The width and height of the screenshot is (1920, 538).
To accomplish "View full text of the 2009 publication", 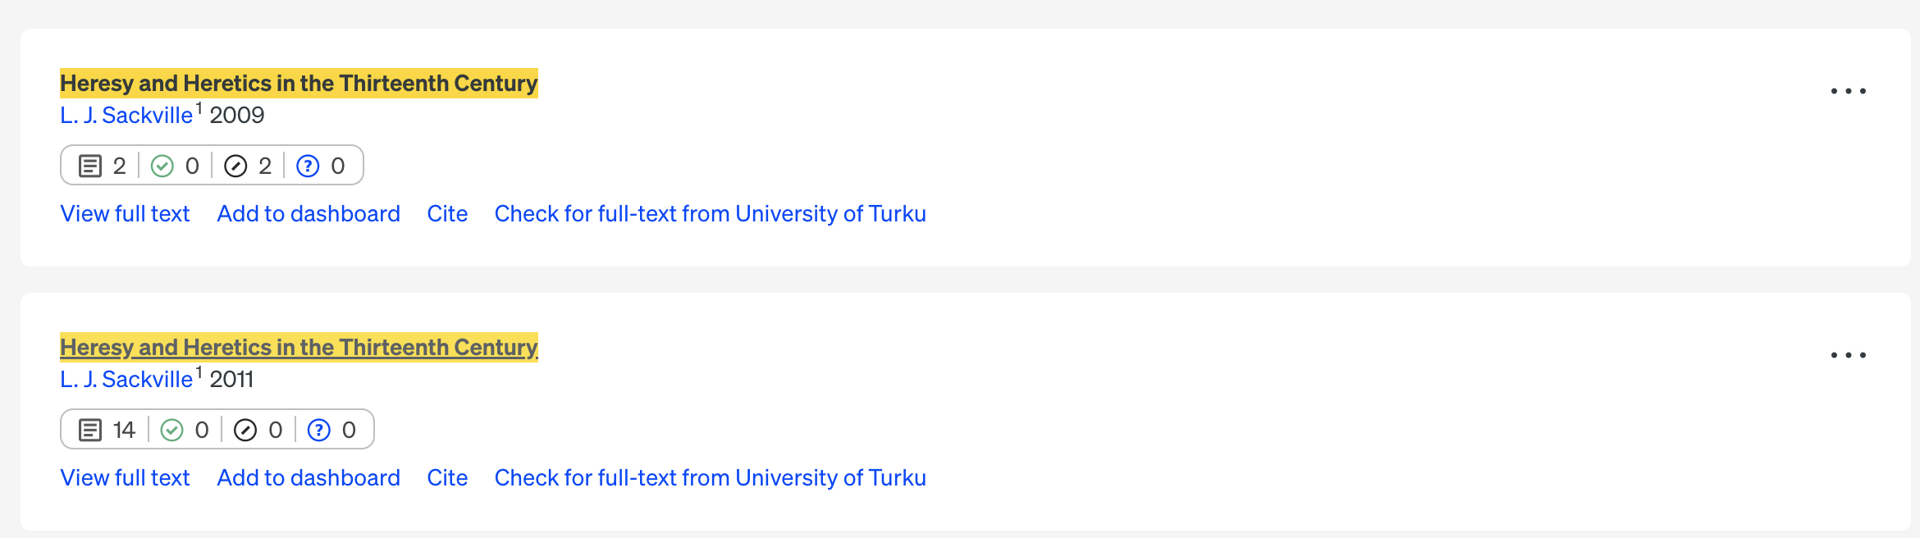I will (x=125, y=214).
